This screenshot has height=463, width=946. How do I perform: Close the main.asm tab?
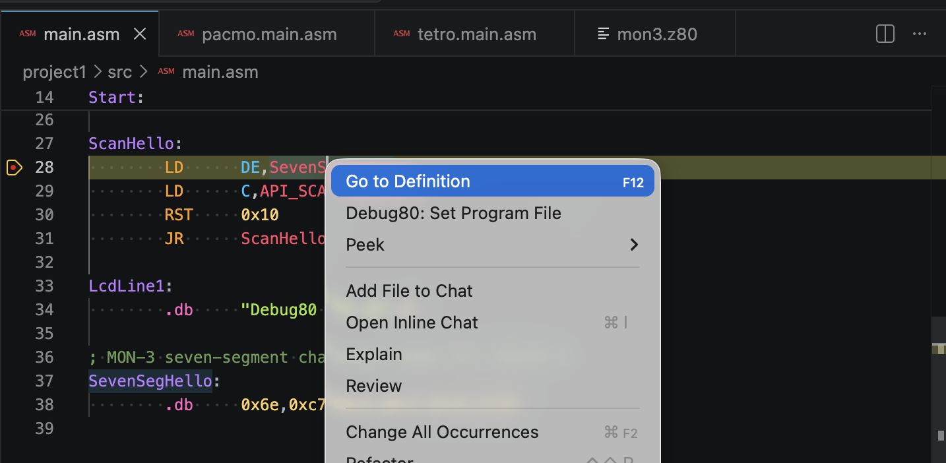140,34
